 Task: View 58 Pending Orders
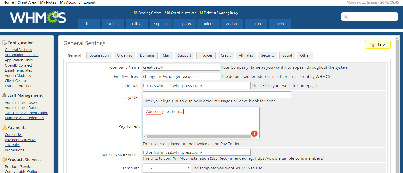click(x=148, y=13)
